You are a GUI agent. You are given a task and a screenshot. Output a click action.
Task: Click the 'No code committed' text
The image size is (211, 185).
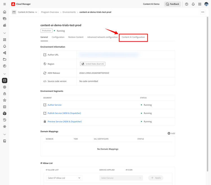point(89,81)
